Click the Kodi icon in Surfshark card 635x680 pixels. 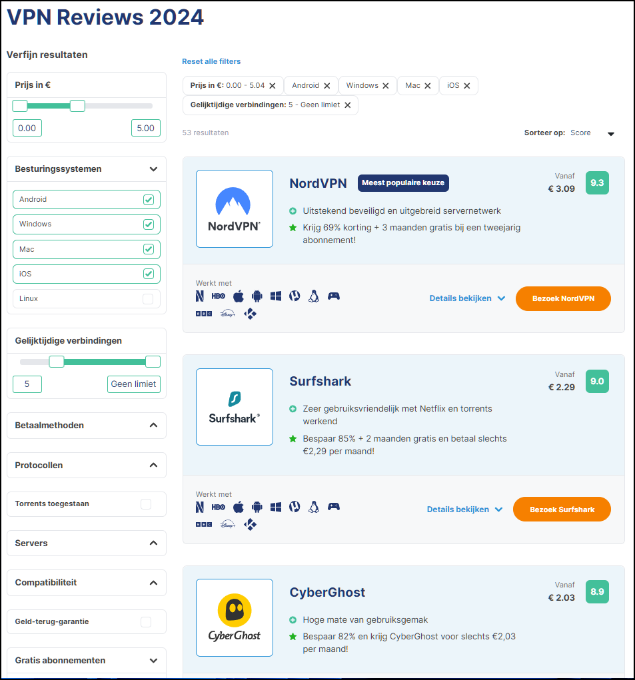[x=251, y=524]
